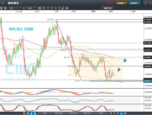Click the 0.73790 price label

pos(148,19)
